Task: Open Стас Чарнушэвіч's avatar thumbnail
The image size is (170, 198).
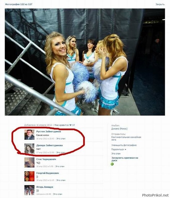Action: point(29,162)
